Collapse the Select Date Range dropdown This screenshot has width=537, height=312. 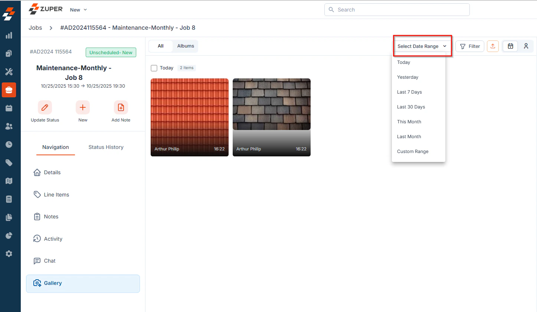pyautogui.click(x=422, y=46)
